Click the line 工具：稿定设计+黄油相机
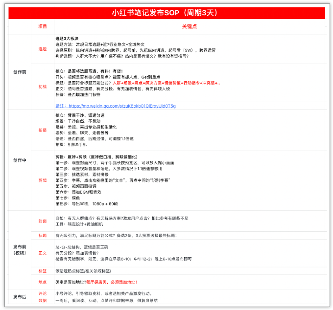Viewport: 333px width, 310px height. [79, 224]
